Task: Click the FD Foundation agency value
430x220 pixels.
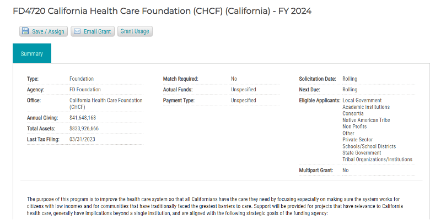Action: tap(85, 89)
